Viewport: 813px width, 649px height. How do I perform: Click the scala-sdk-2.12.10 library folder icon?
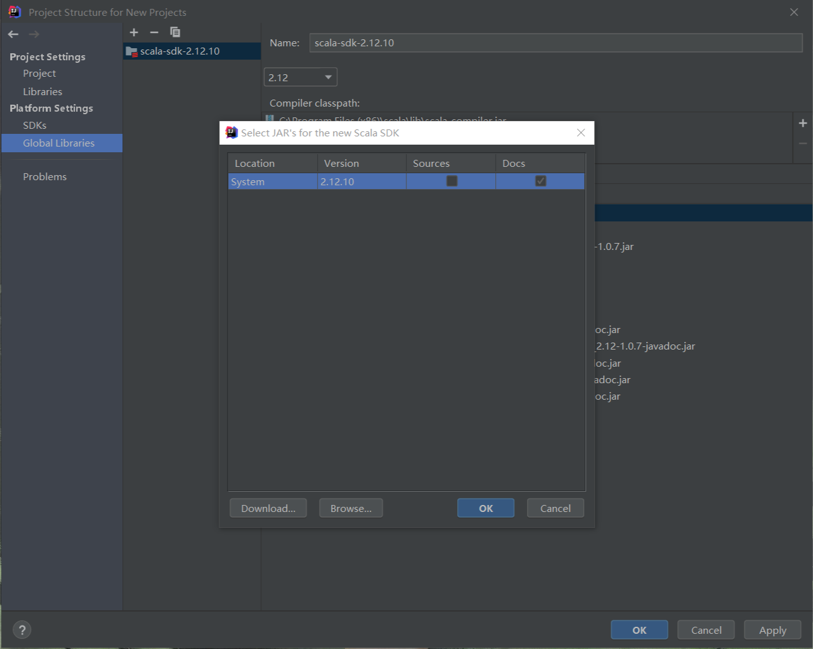point(132,51)
